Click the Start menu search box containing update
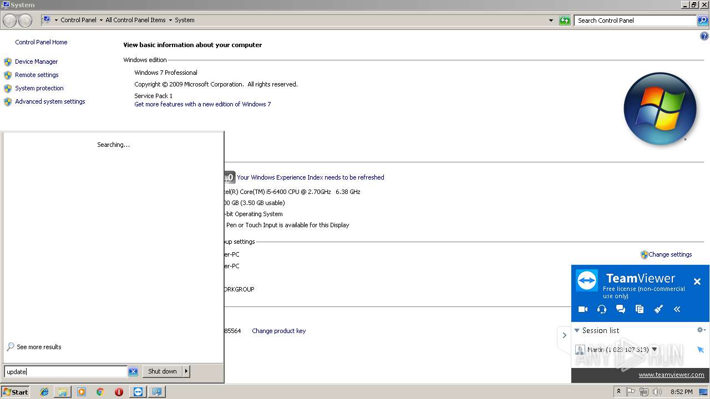The height and width of the screenshot is (399, 710). tap(65, 372)
